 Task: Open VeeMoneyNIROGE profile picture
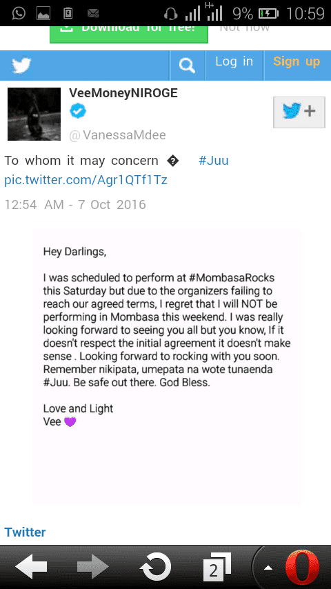(x=34, y=114)
